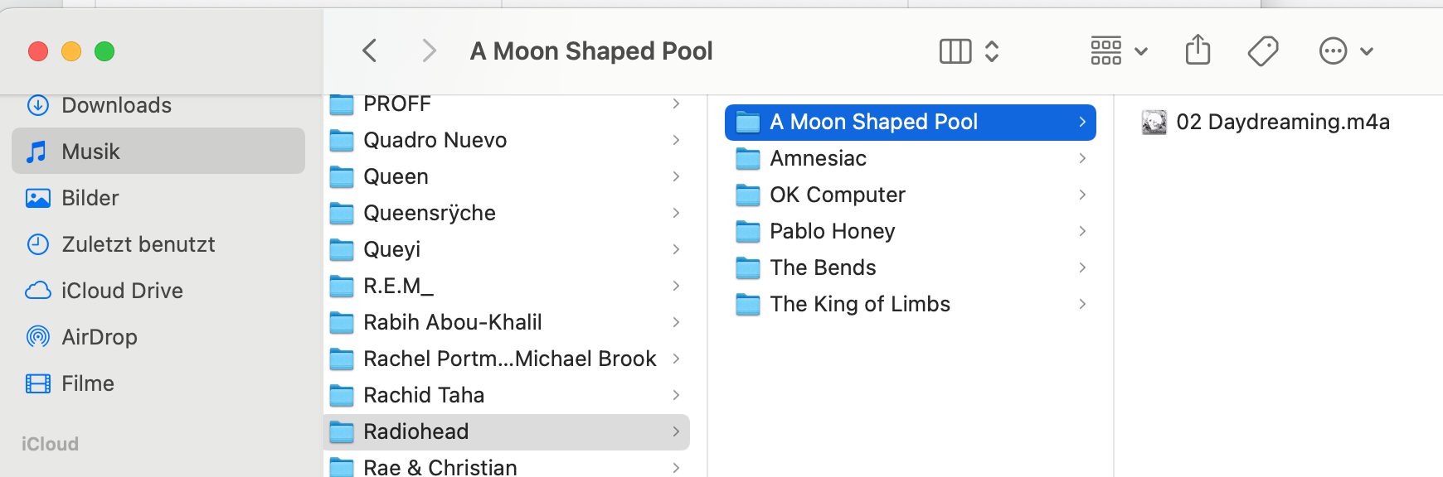This screenshot has height=477, width=1443.
Task: Select iCloud Drive in the sidebar
Action: (x=121, y=291)
